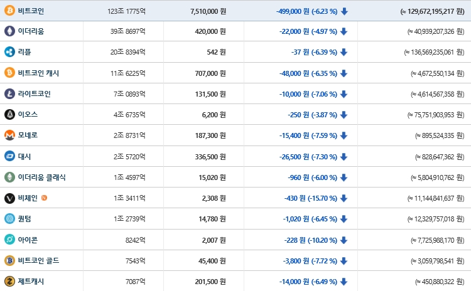471x291 pixels.
Task: Click the EOS coin icon
Action: pos(9,115)
